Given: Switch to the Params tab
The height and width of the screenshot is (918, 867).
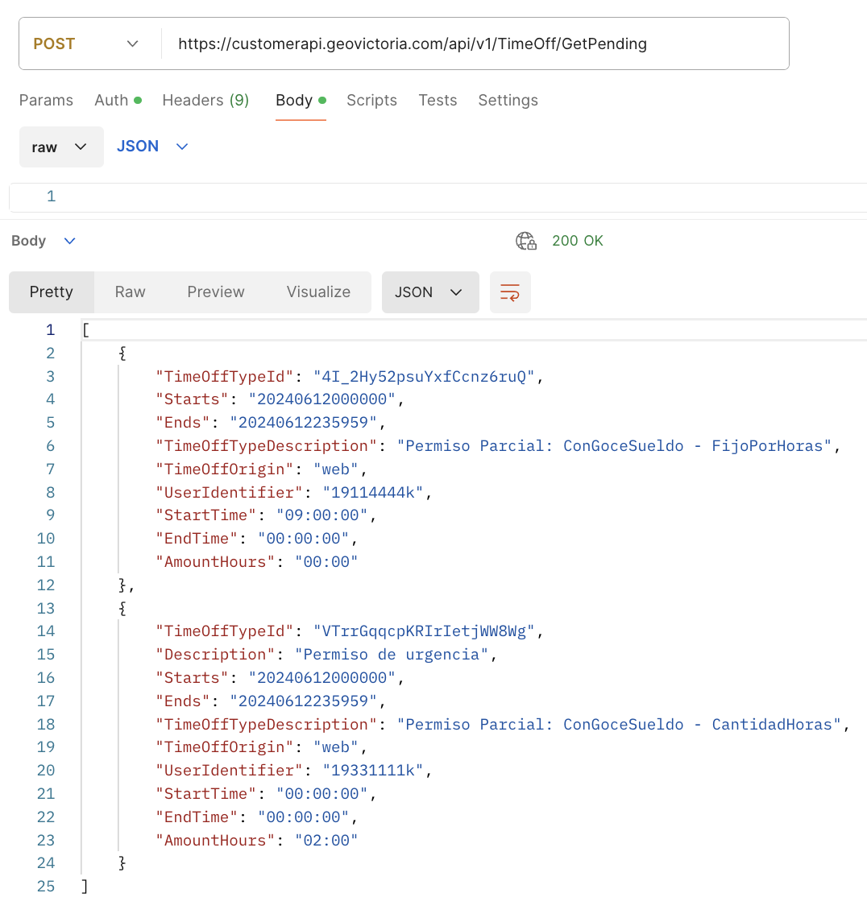Looking at the screenshot, I should pyautogui.click(x=46, y=100).
